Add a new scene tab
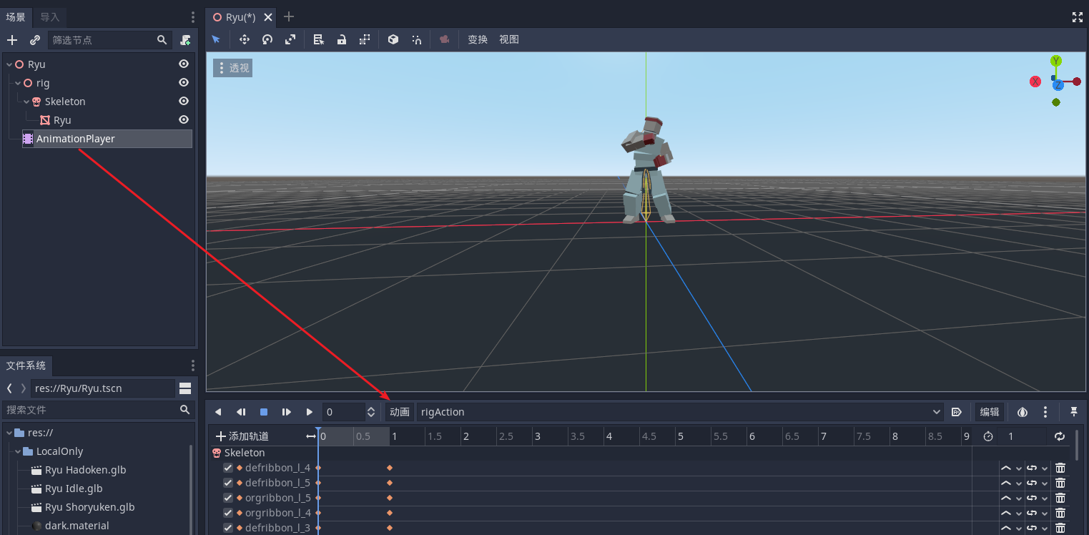Screen dimensions: 1089x535 tap(289, 17)
